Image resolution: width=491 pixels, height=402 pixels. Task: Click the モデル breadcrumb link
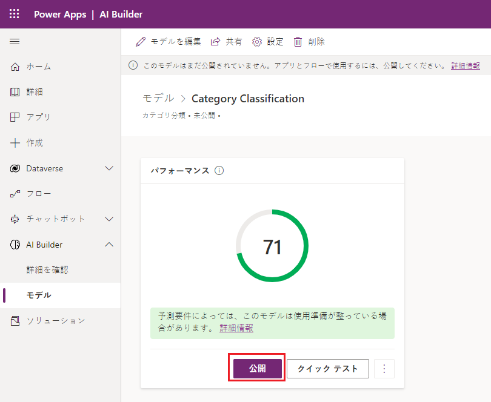coord(158,98)
